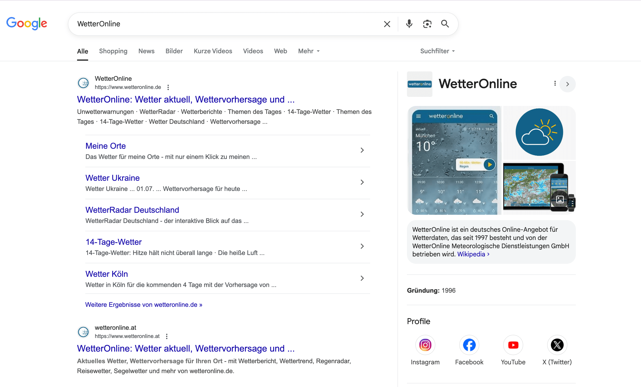
Task: Switch to the Kurze Videos tab
Action: pos(213,51)
